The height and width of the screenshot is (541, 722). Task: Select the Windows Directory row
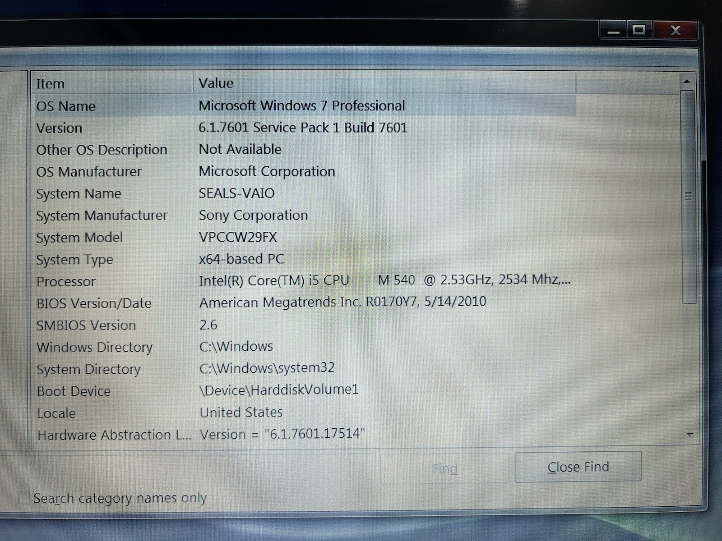(305, 347)
